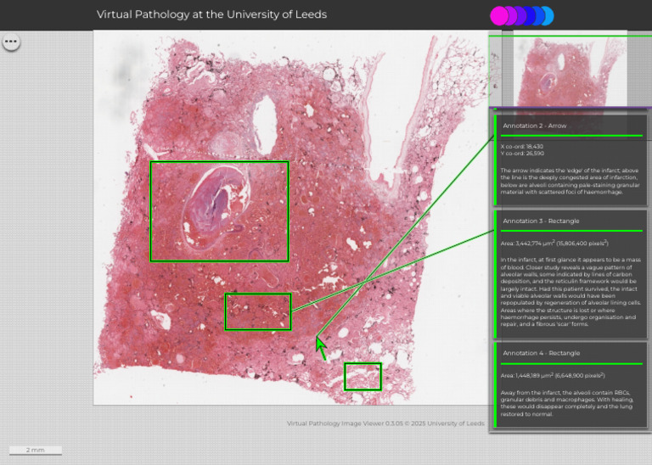Click the Annotation 3 area measurement text
Viewport: 652px width, 465px height.
click(554, 243)
